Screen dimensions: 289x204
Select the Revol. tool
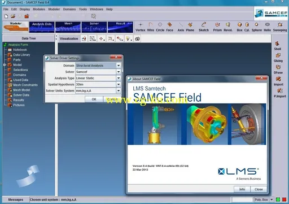[228, 27]
